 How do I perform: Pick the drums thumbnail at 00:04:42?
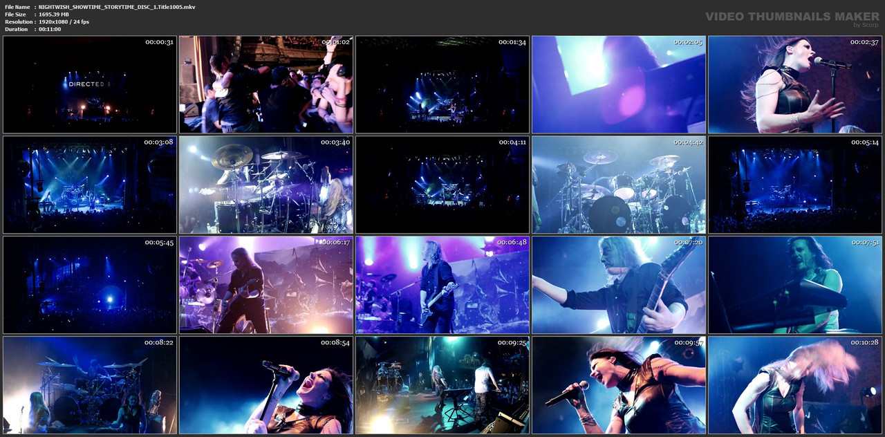click(x=619, y=185)
